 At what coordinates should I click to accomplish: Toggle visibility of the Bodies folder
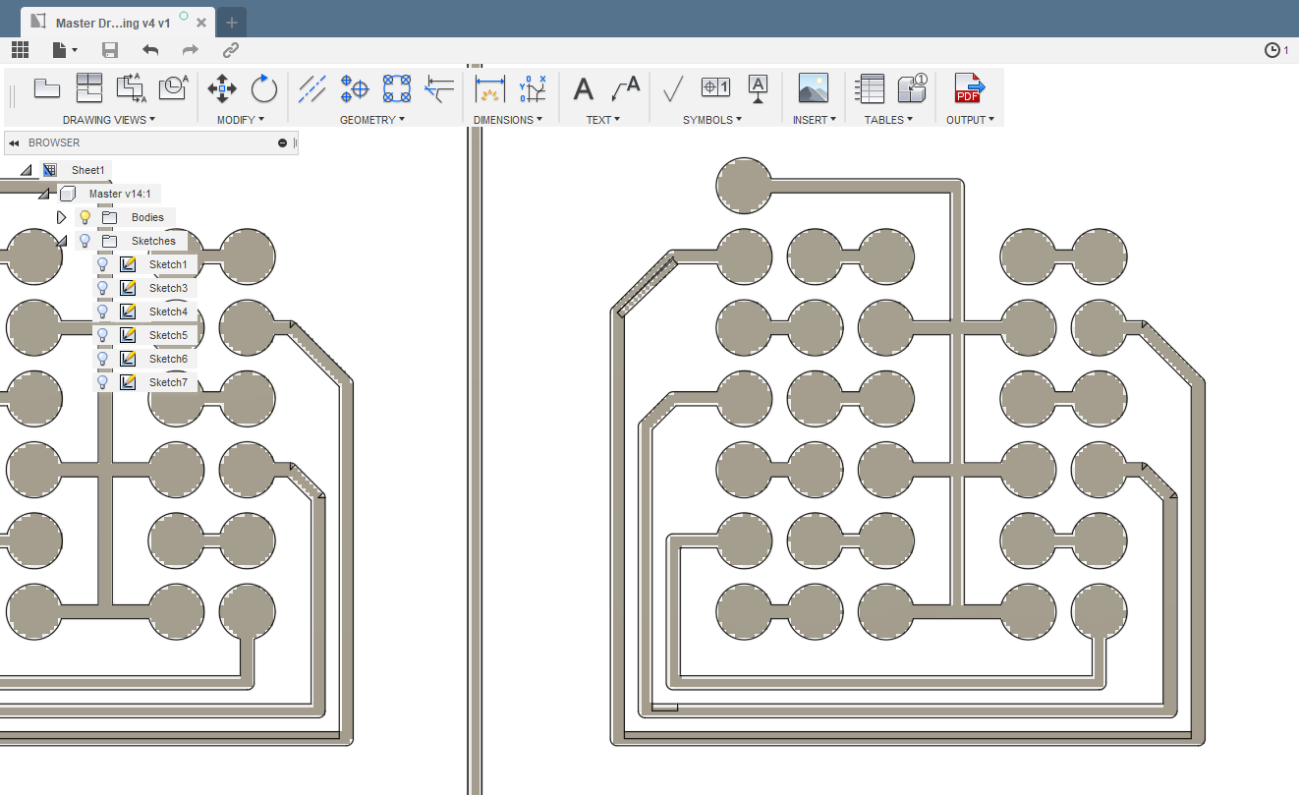85,217
